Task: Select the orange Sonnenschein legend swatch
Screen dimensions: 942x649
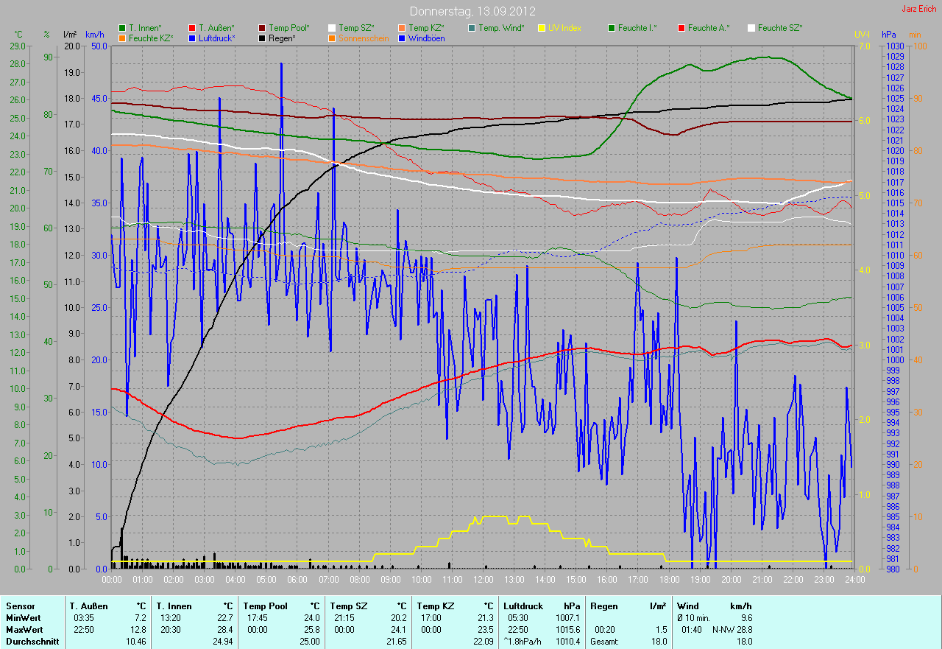Action: pyautogui.click(x=332, y=38)
